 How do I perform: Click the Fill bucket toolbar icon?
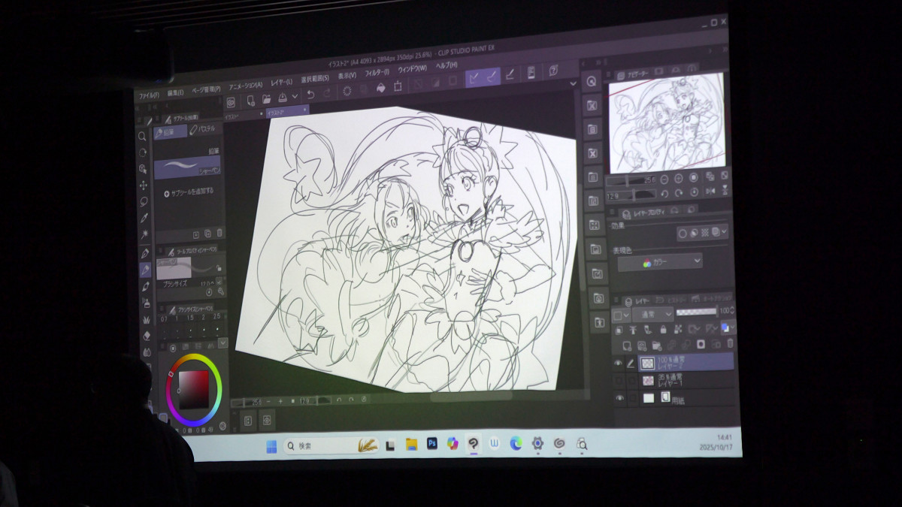[x=380, y=88]
